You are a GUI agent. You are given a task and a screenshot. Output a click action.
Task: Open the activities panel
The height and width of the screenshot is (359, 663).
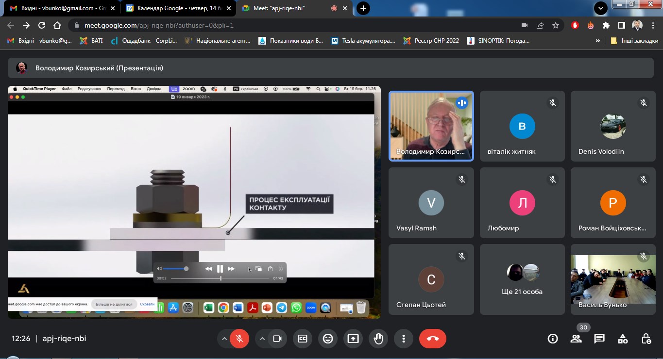click(x=623, y=339)
